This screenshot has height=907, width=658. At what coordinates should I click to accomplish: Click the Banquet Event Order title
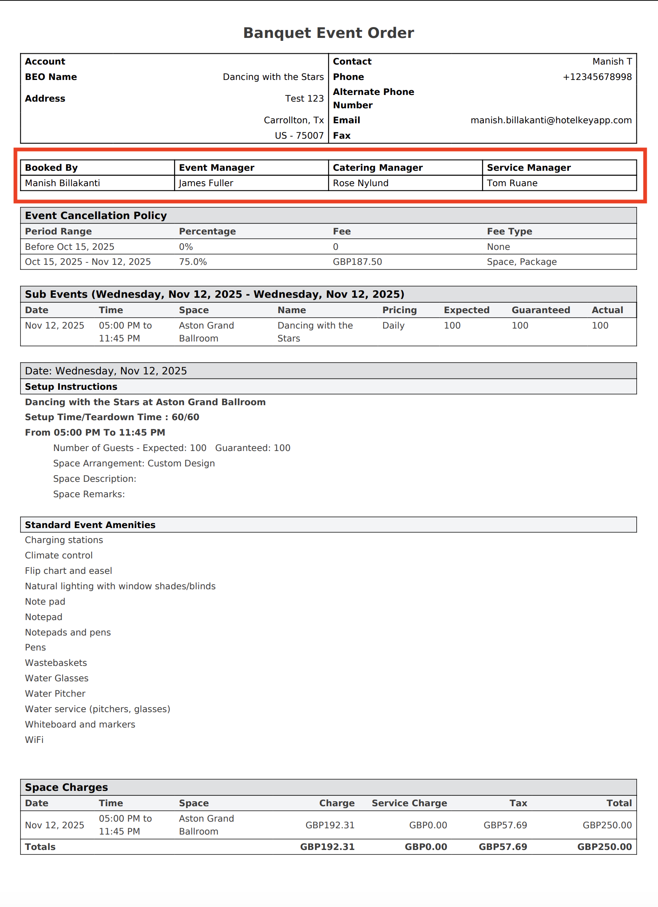coord(329,33)
